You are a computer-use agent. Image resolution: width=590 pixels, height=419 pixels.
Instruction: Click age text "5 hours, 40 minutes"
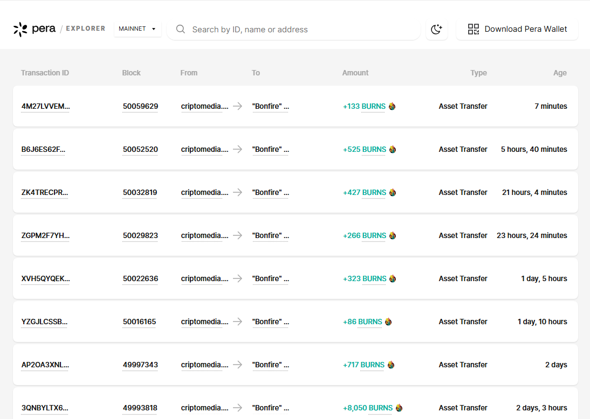tap(534, 150)
